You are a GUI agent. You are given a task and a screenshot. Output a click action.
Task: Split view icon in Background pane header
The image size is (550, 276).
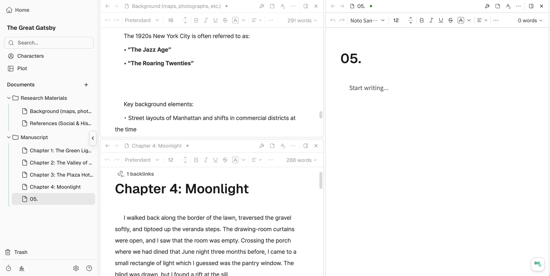point(306,6)
